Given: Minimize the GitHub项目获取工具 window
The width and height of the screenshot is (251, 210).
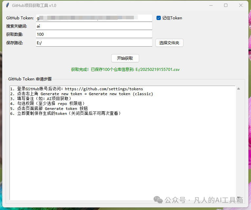Looking at the screenshot, I should [211, 5].
